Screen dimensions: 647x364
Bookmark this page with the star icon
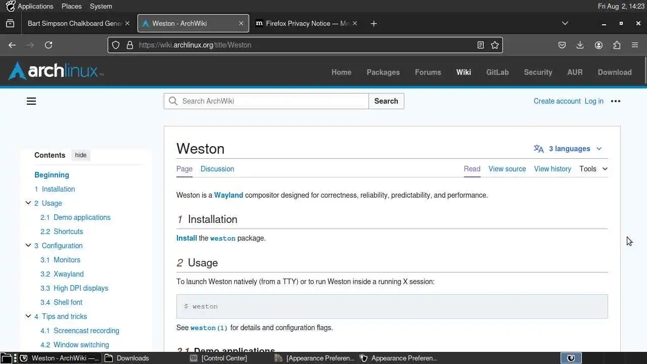(x=495, y=45)
